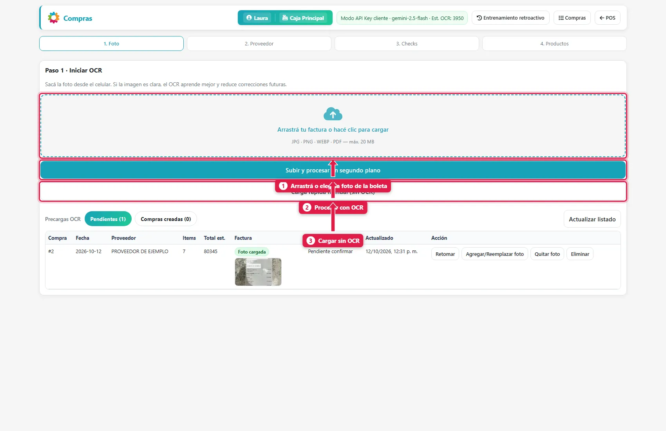Open the Compras list button

click(572, 18)
